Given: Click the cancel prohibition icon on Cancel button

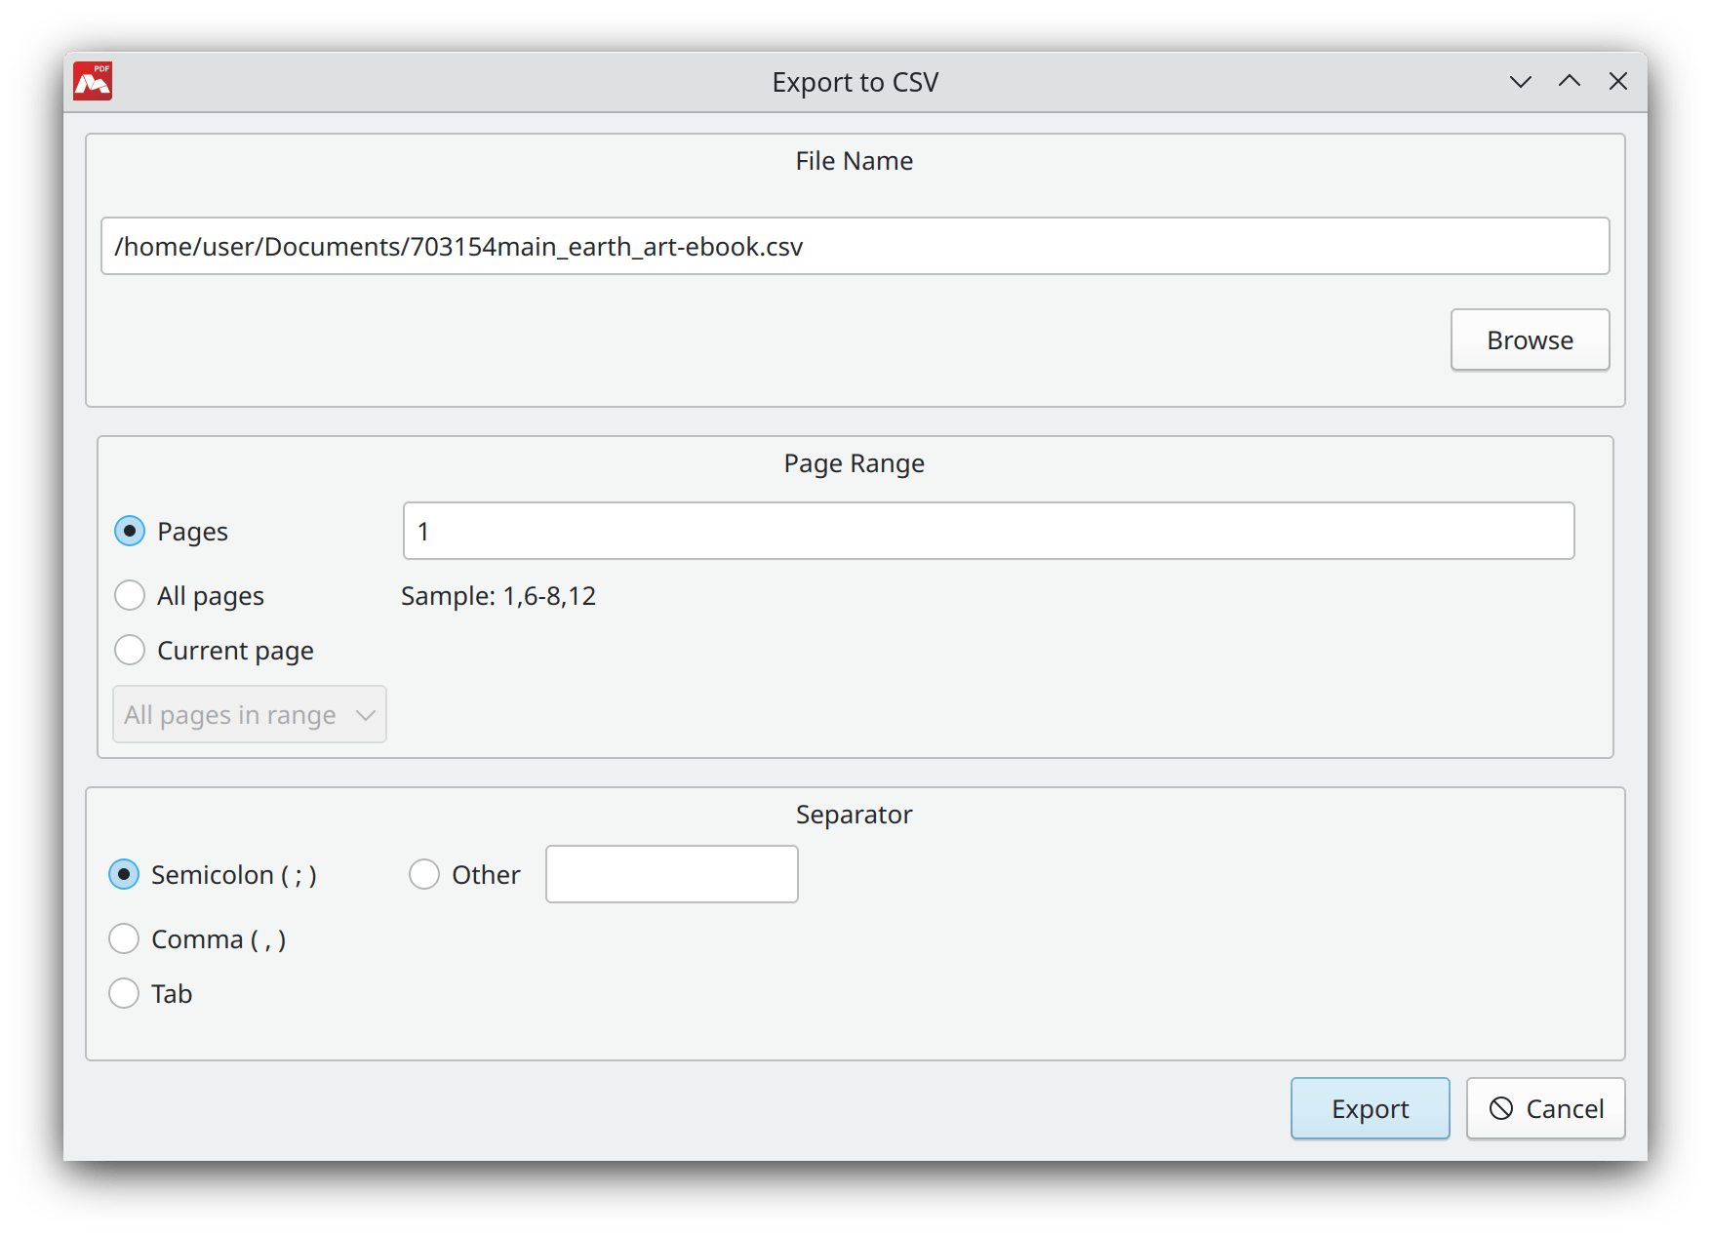Looking at the screenshot, I should pos(1501,1108).
